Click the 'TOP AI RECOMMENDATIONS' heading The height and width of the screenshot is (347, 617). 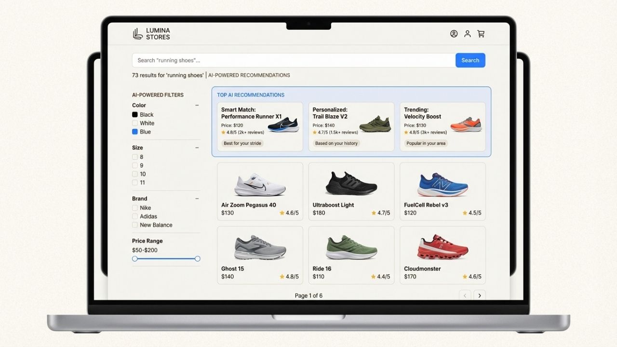251,95
